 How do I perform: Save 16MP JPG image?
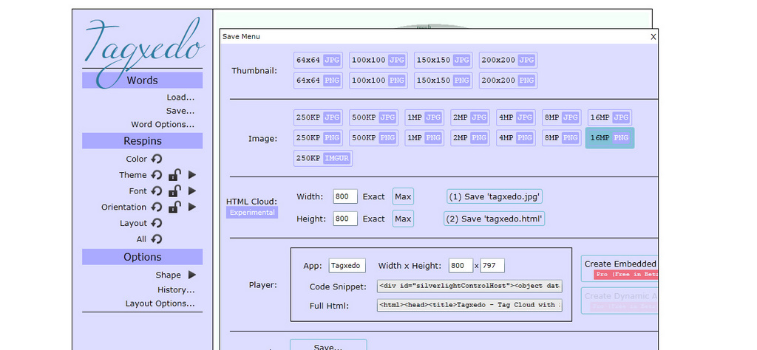coord(610,117)
